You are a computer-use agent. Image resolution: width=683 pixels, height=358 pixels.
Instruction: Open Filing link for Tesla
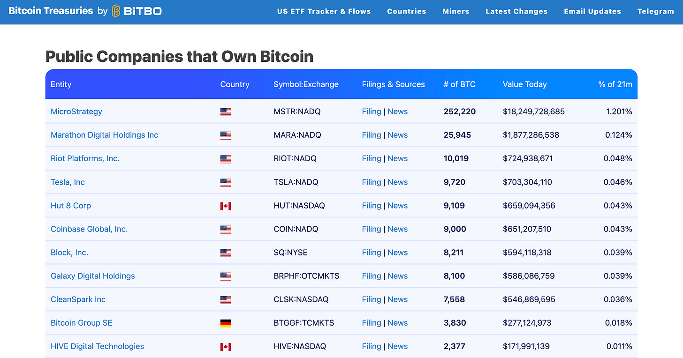[x=372, y=182]
